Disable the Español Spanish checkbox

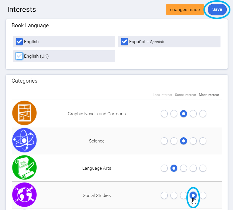point(124,41)
